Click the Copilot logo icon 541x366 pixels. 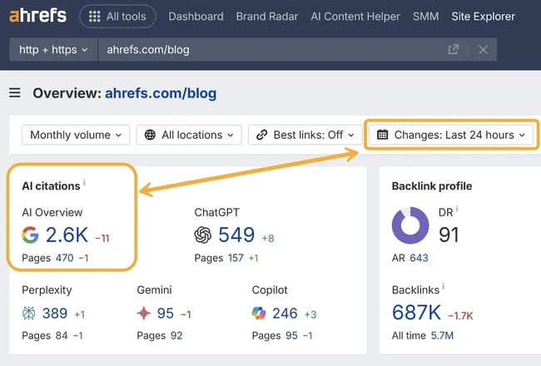[259, 314]
